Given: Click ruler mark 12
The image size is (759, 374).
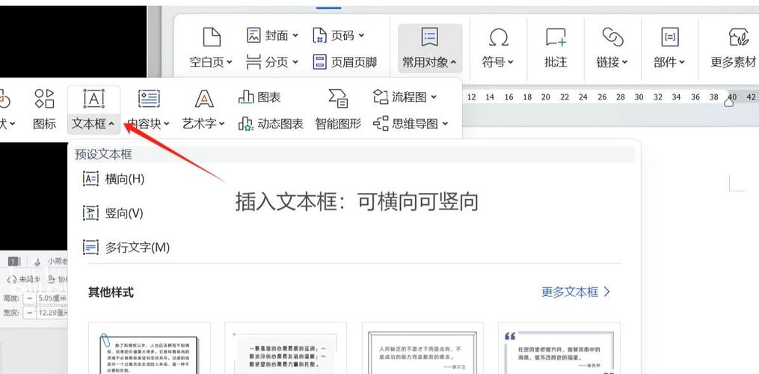Looking at the screenshot, I should coord(471,97).
